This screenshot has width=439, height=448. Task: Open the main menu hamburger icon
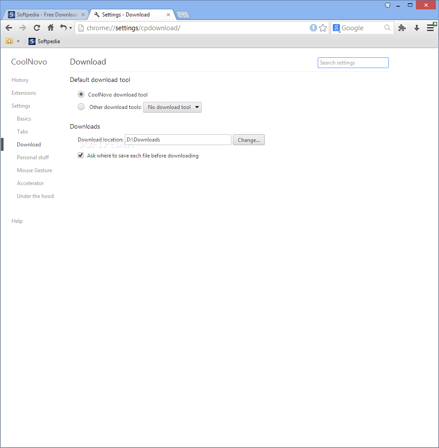(431, 28)
